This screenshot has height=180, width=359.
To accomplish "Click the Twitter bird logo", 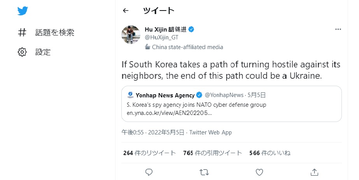I will tap(23, 11).
